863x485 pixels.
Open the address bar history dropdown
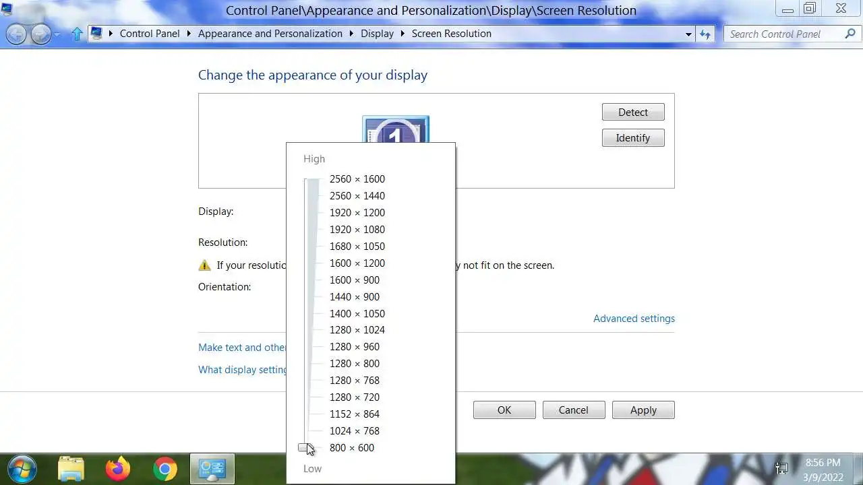click(x=688, y=34)
